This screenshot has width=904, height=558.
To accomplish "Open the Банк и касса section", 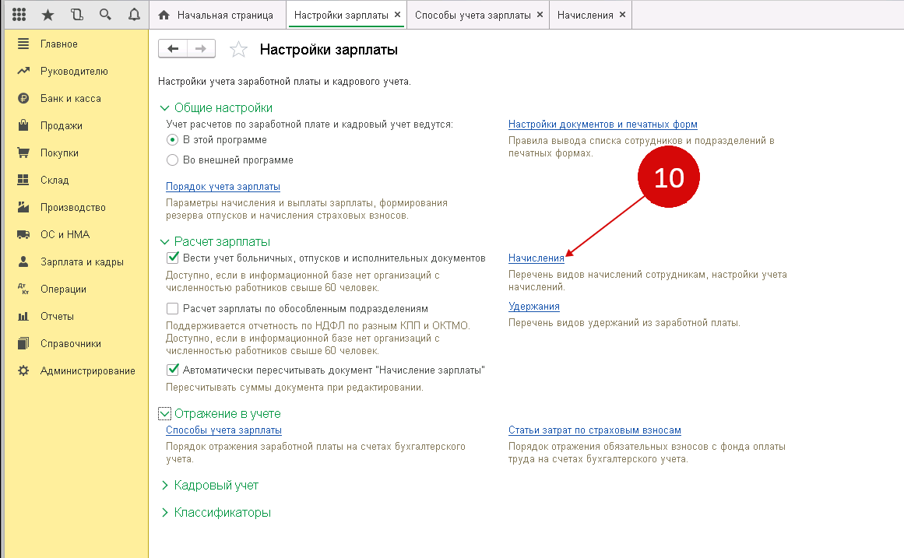I will (x=70, y=99).
